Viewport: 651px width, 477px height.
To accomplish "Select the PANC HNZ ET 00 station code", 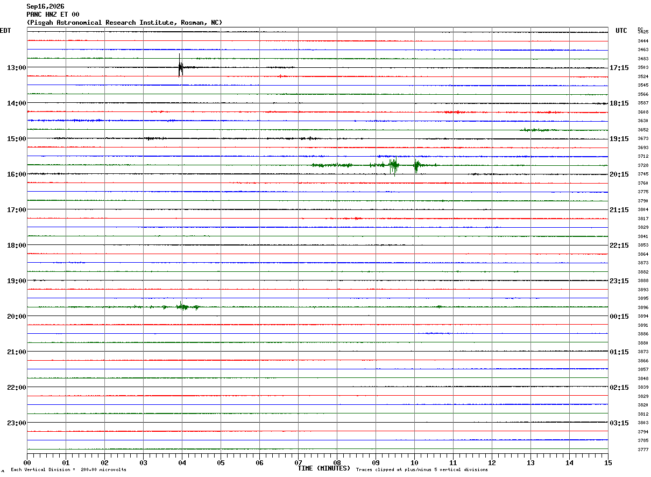I will [53, 15].
